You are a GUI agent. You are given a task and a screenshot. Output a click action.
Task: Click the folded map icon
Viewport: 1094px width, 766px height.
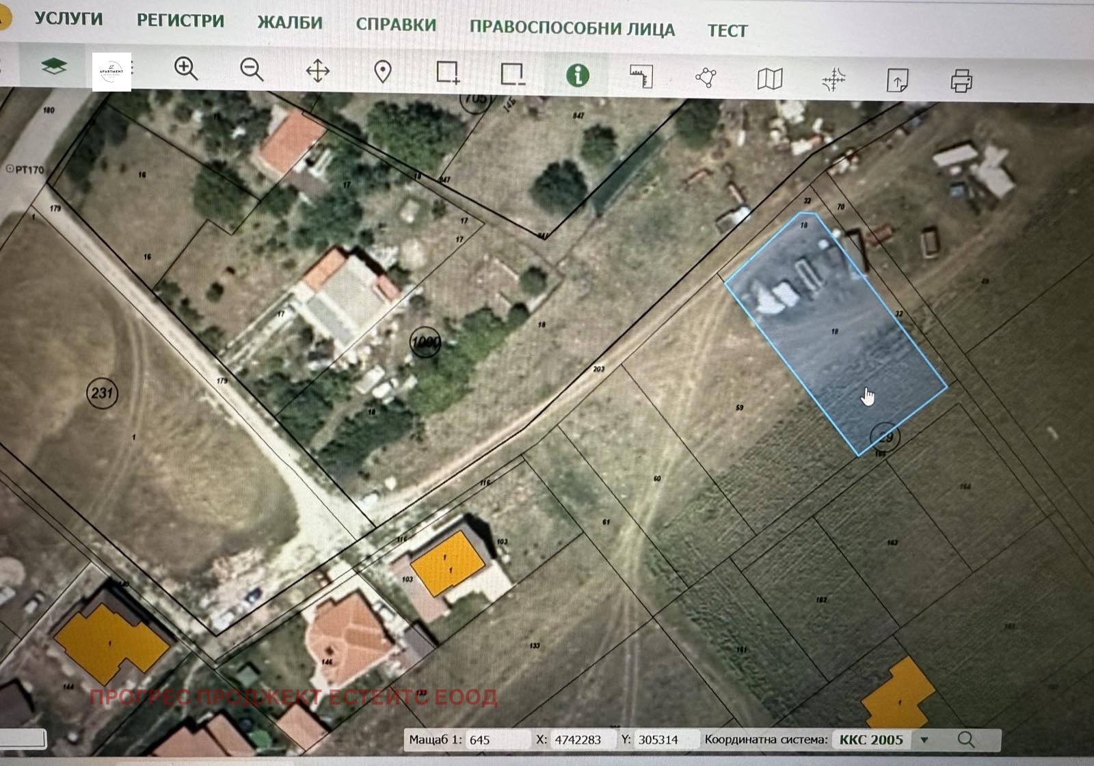pyautogui.click(x=770, y=79)
